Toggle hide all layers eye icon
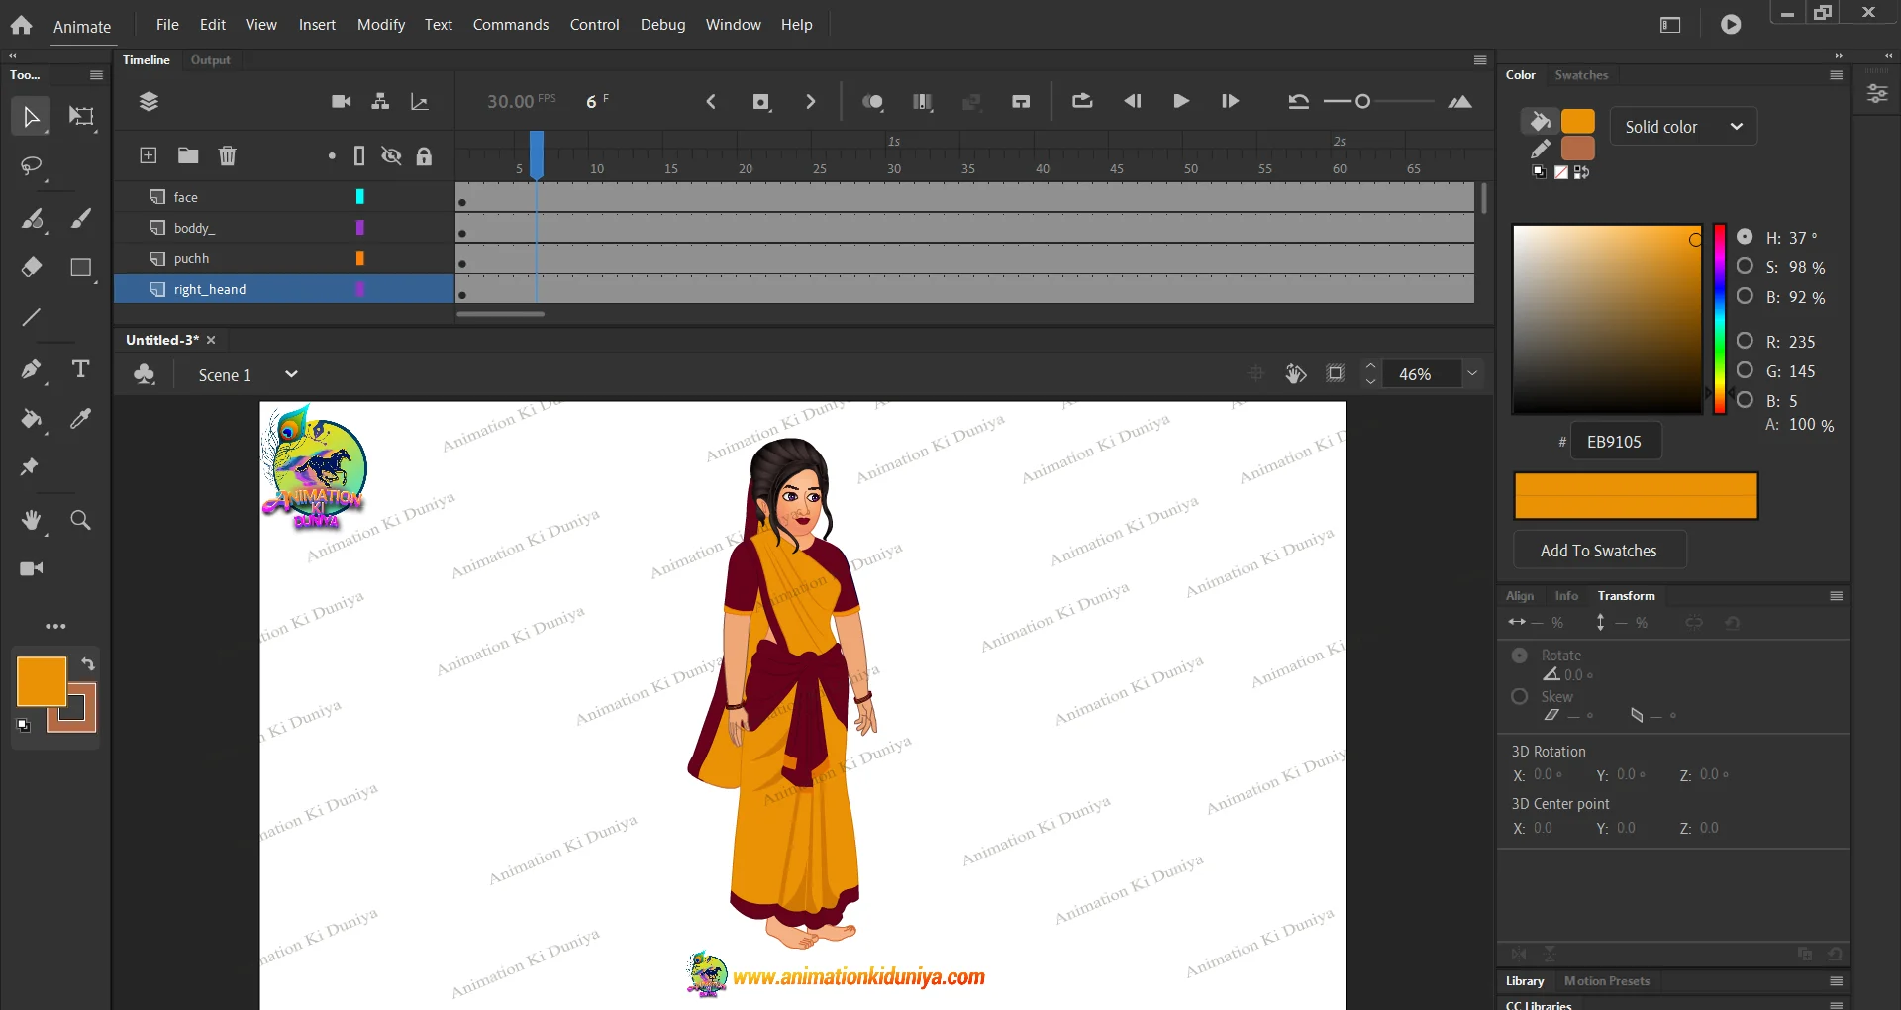Screen dimensions: 1901x1010 click(x=392, y=155)
